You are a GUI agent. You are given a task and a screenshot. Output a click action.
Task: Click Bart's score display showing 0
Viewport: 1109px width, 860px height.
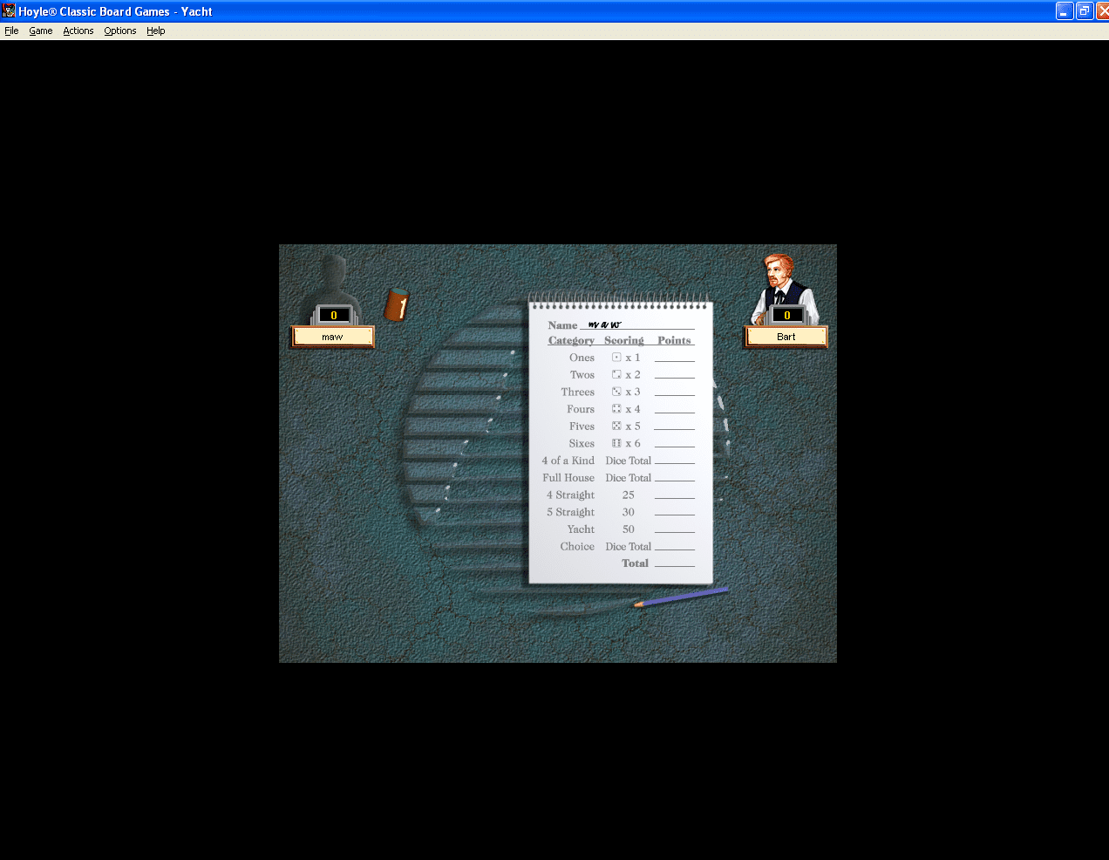[786, 316]
